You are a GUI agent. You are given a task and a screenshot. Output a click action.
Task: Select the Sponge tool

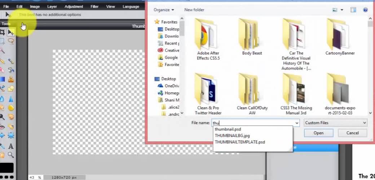pos(11,108)
